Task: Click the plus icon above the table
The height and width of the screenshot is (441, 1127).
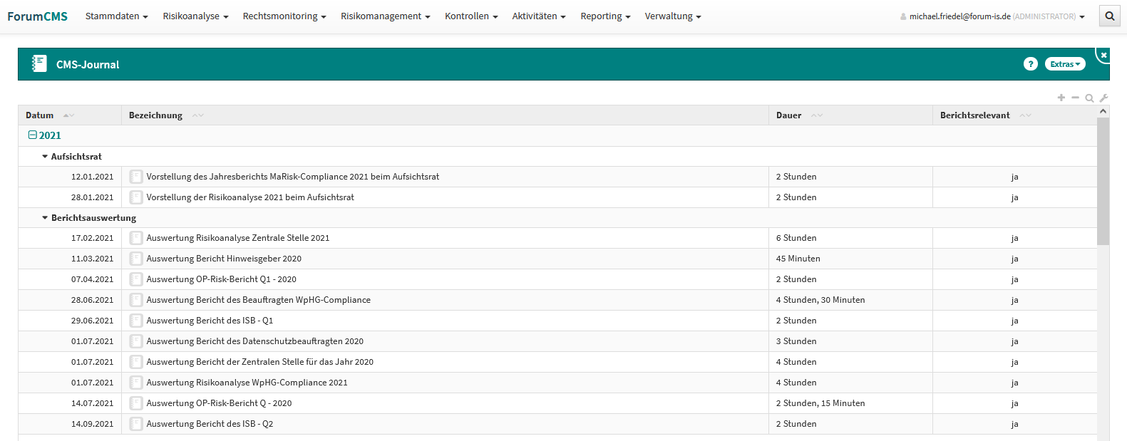Action: click(x=1061, y=98)
